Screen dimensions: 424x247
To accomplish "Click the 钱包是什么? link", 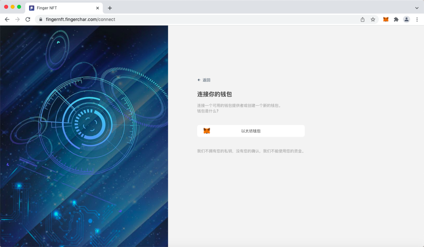I will pyautogui.click(x=208, y=111).
